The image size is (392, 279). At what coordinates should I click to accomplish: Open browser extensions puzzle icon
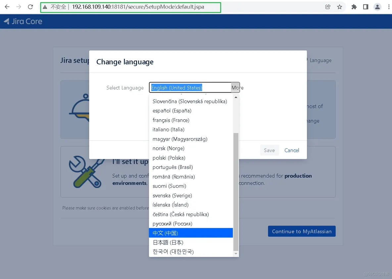click(354, 7)
